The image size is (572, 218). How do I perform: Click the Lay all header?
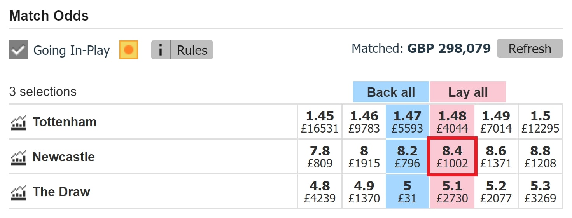point(468,92)
